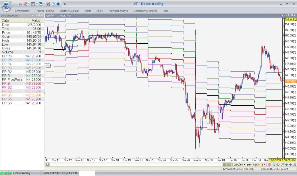Open the 1H timeframe dropdown
This screenshot has height=176, width=297.
[x=249, y=165]
